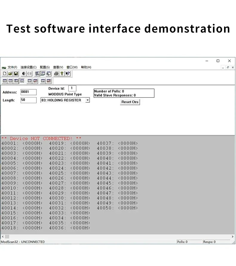Click the Number of Polls: 0 text
Screen dimensions: 236x266
pyautogui.click(x=109, y=91)
